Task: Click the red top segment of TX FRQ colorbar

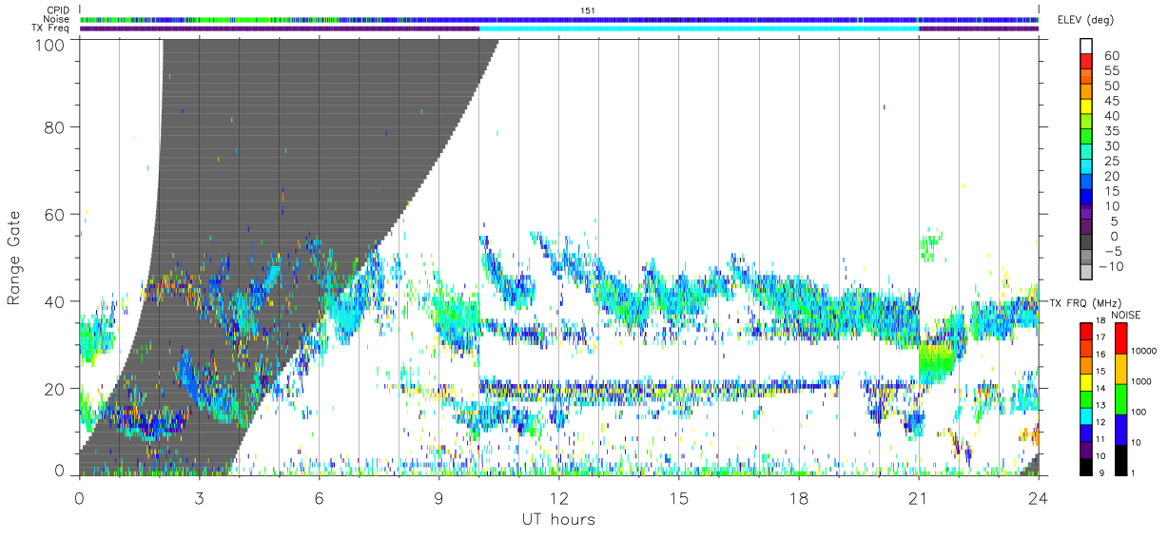Action: pyautogui.click(x=1086, y=330)
